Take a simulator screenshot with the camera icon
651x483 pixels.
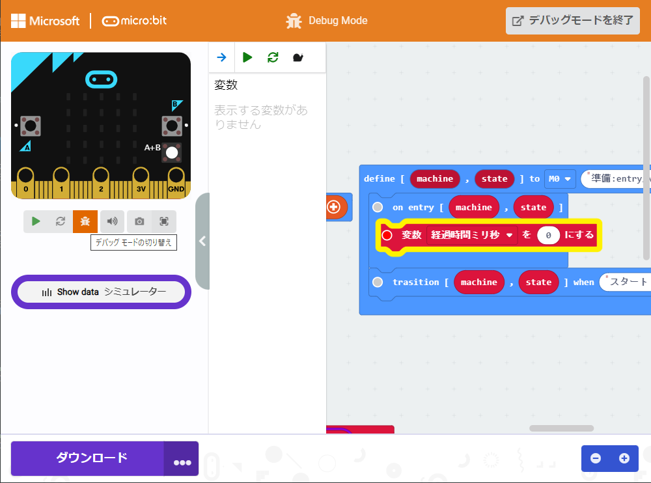coord(139,221)
